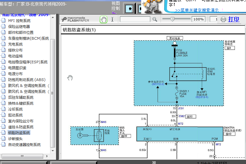Open 电控稳定程序(ESP)系统 entry
The width and height of the screenshot is (246, 164).
click(28, 62)
